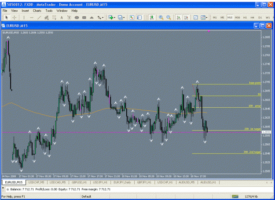
Task: Toggle chart shift icon
Action: tap(186, 17)
